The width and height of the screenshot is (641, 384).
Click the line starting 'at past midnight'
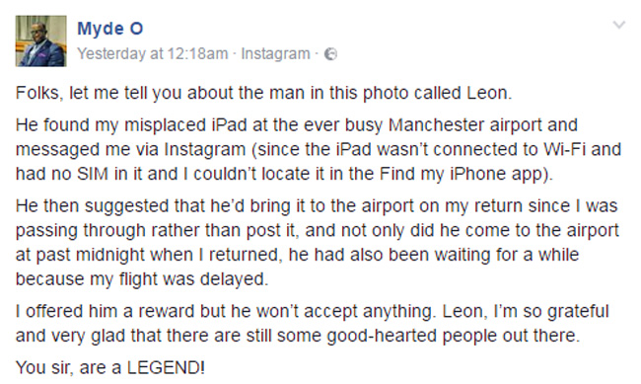click(297, 255)
